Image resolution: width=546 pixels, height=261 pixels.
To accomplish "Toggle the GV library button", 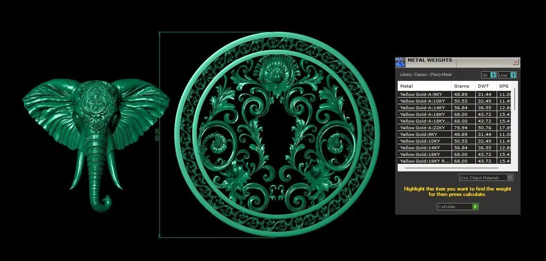I will (x=489, y=75).
